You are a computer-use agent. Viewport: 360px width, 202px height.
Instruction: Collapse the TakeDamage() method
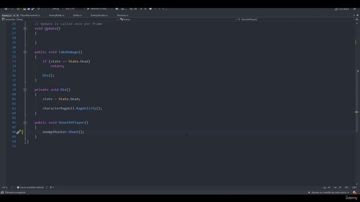[x=25, y=52]
